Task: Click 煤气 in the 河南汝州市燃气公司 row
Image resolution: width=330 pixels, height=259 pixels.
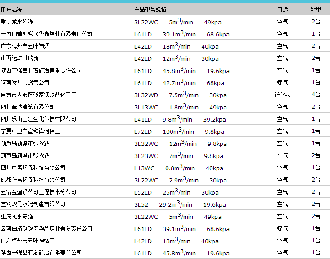Action: (282, 82)
